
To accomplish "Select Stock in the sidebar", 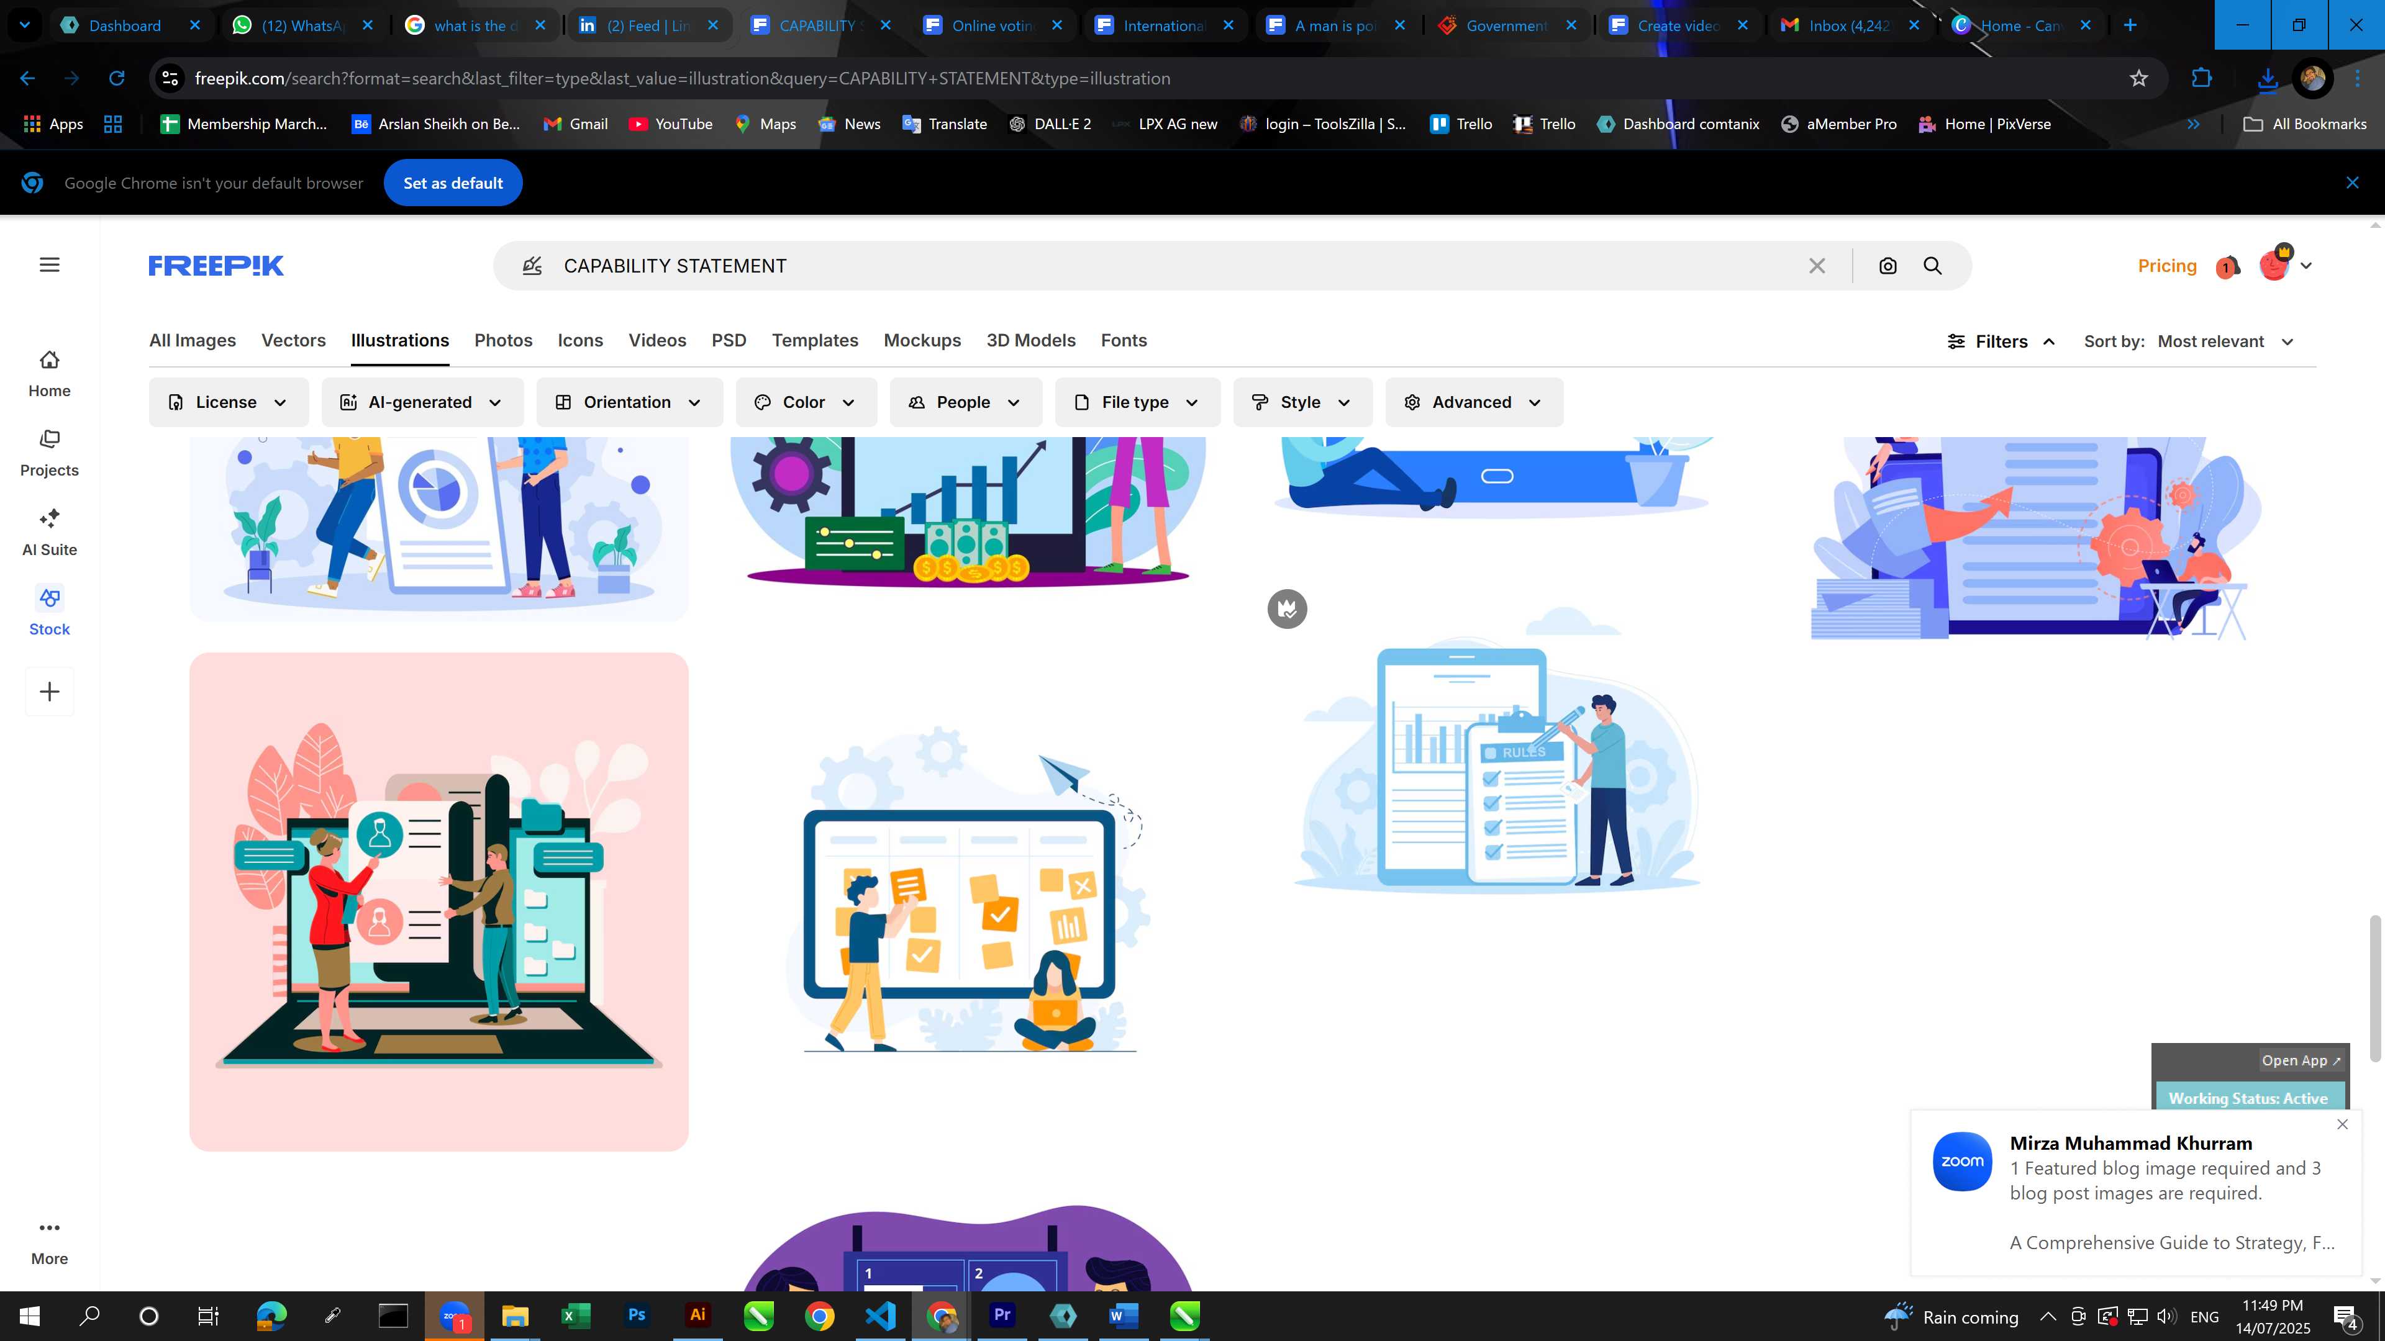I will (49, 612).
